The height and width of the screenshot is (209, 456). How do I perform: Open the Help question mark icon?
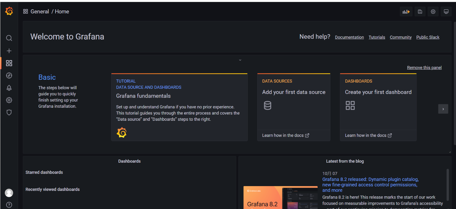pos(9,205)
